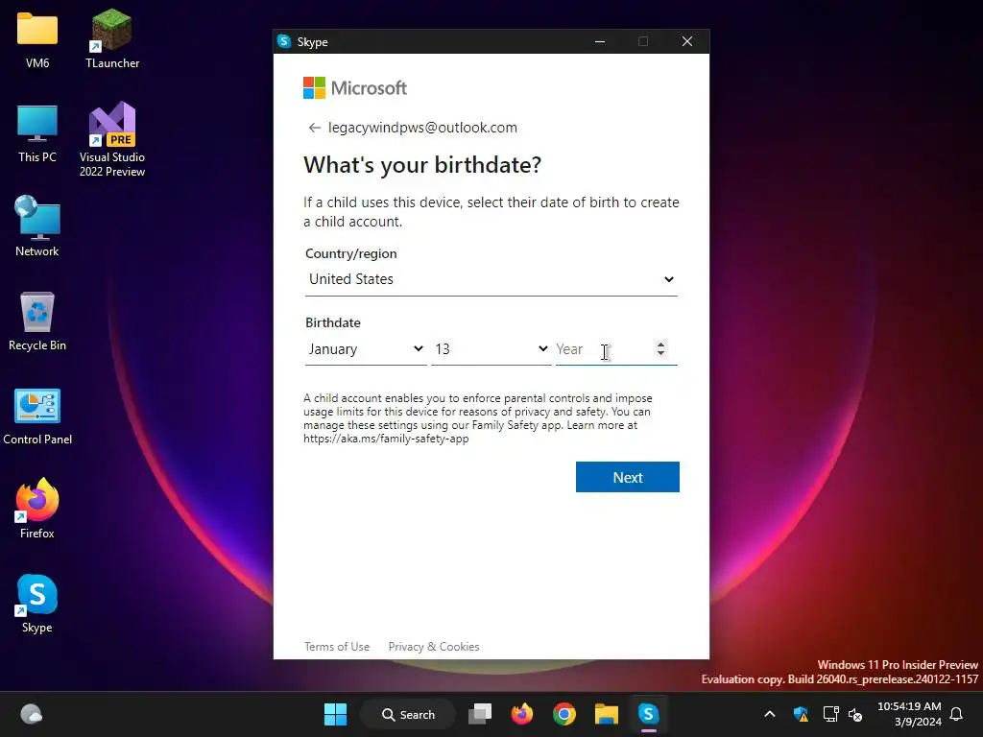The height and width of the screenshot is (737, 983).
Task: Close the Skype window
Action: pyautogui.click(x=687, y=41)
